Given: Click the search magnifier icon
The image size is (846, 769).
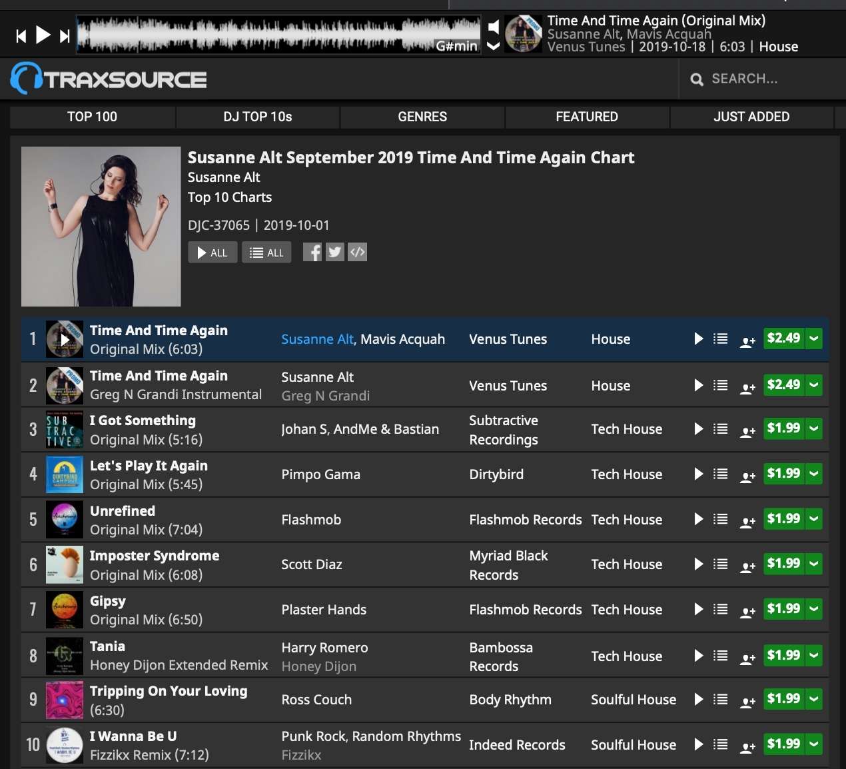Looking at the screenshot, I should point(697,79).
